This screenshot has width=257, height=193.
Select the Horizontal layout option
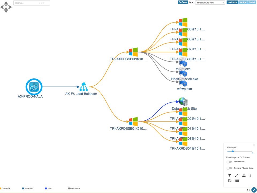coord(232,2)
